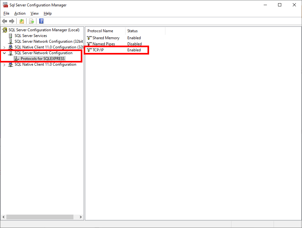
Task: Click the Up one level folder icon
Action: click(x=22, y=21)
